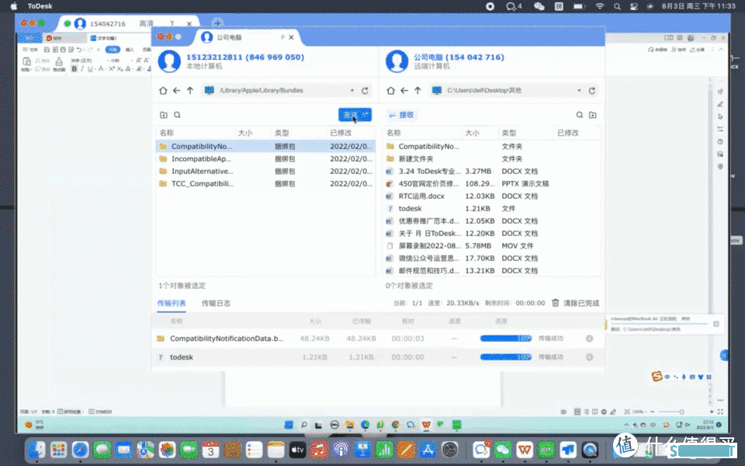Select remote todesk file row in file list
The width and height of the screenshot is (745, 466).
pyautogui.click(x=492, y=208)
